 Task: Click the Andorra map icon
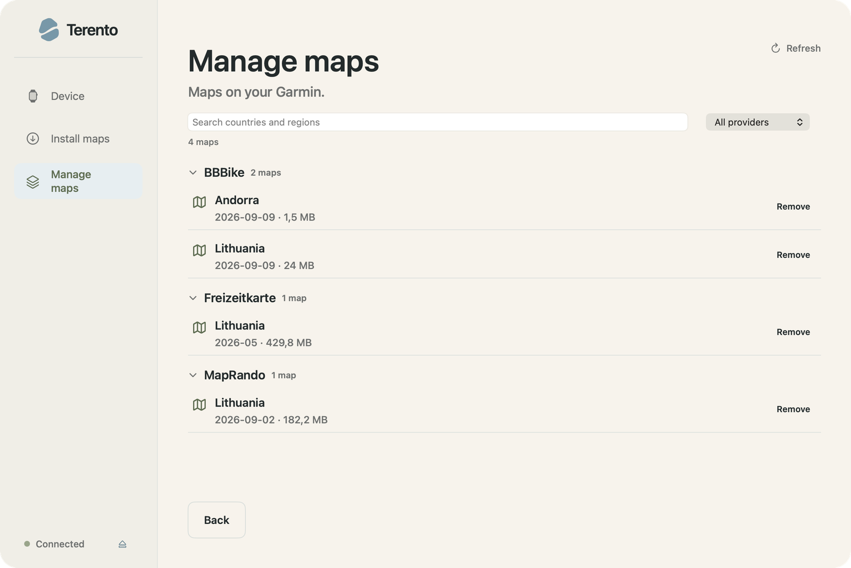[199, 202]
